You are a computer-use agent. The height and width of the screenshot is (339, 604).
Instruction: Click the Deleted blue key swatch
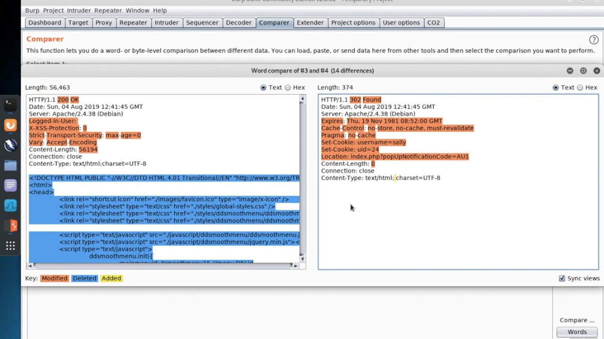click(84, 278)
